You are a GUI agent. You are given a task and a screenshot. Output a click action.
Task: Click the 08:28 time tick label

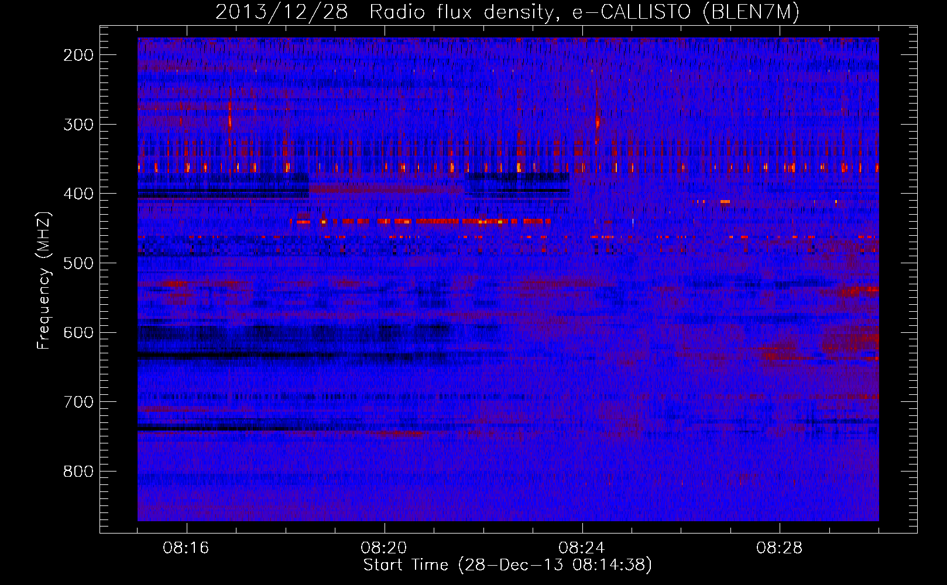tap(780, 548)
